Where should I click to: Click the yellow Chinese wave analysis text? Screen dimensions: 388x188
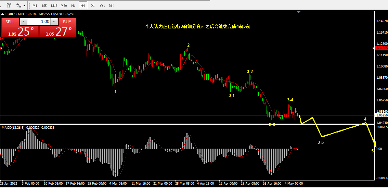tap(197, 26)
